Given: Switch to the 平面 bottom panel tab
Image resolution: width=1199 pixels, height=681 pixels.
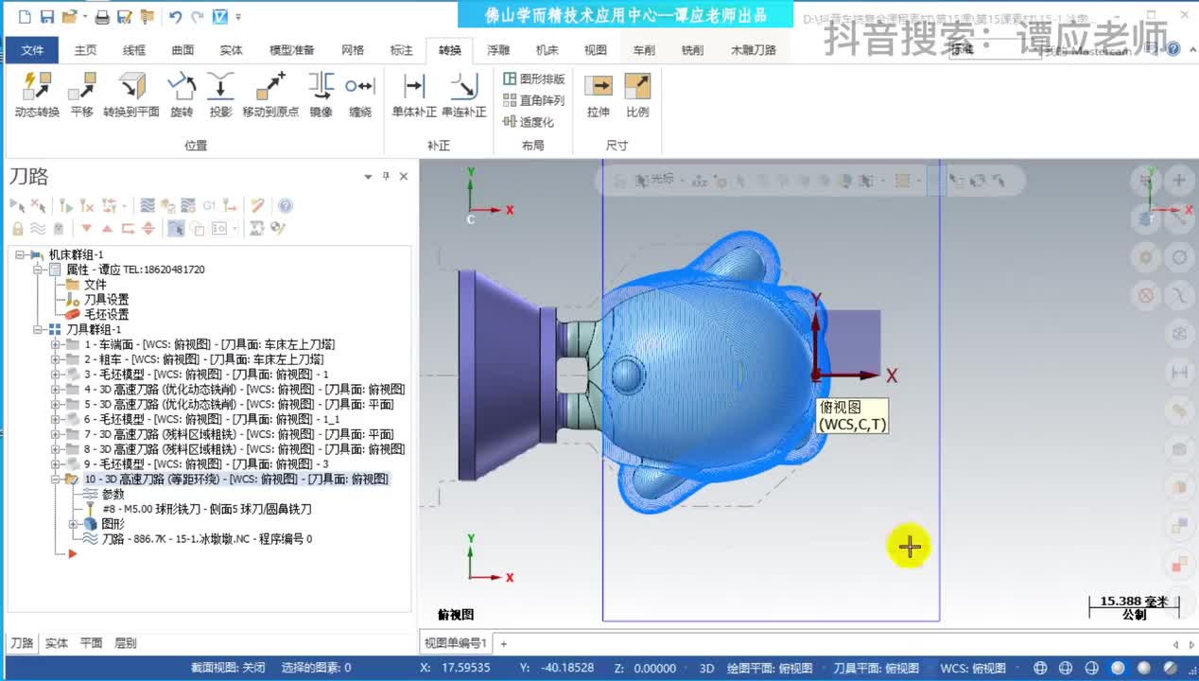Looking at the screenshot, I should pyautogui.click(x=91, y=643).
